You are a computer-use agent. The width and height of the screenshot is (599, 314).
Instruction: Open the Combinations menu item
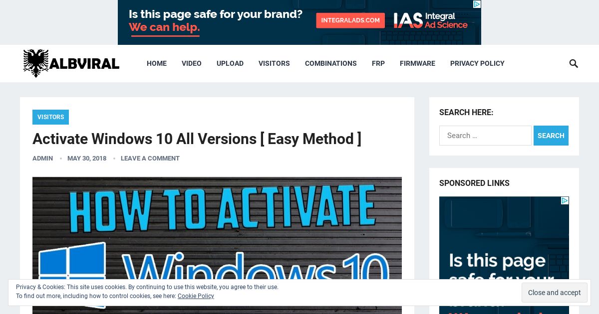pos(331,63)
